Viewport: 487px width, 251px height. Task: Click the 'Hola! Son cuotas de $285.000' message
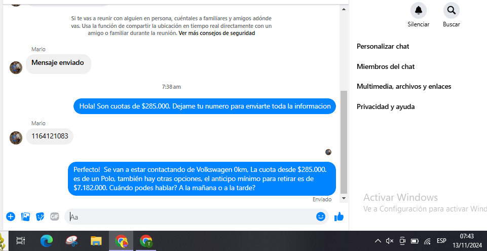[205, 106]
